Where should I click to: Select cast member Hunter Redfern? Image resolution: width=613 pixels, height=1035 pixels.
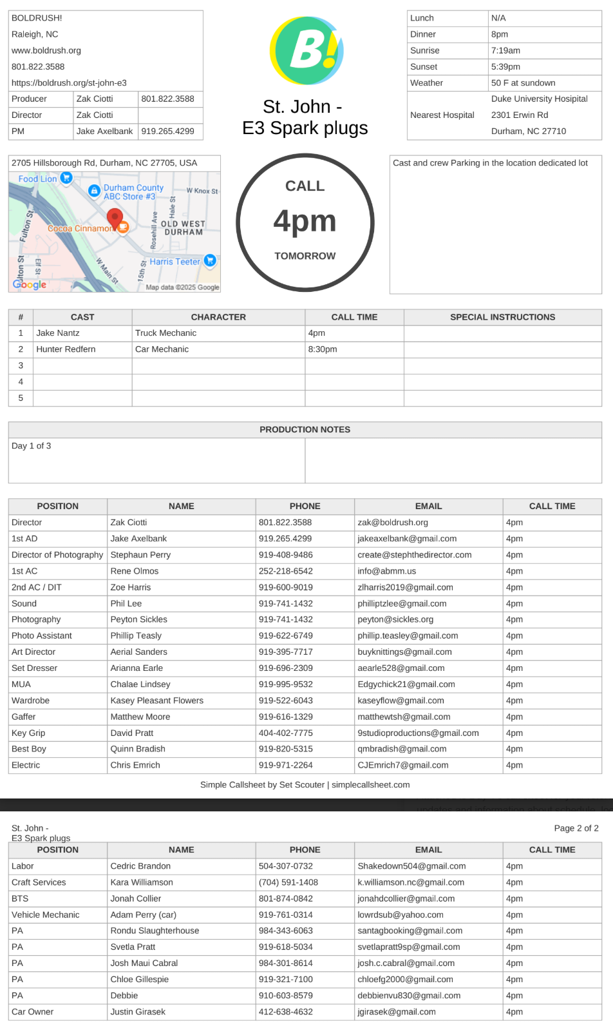(x=66, y=349)
